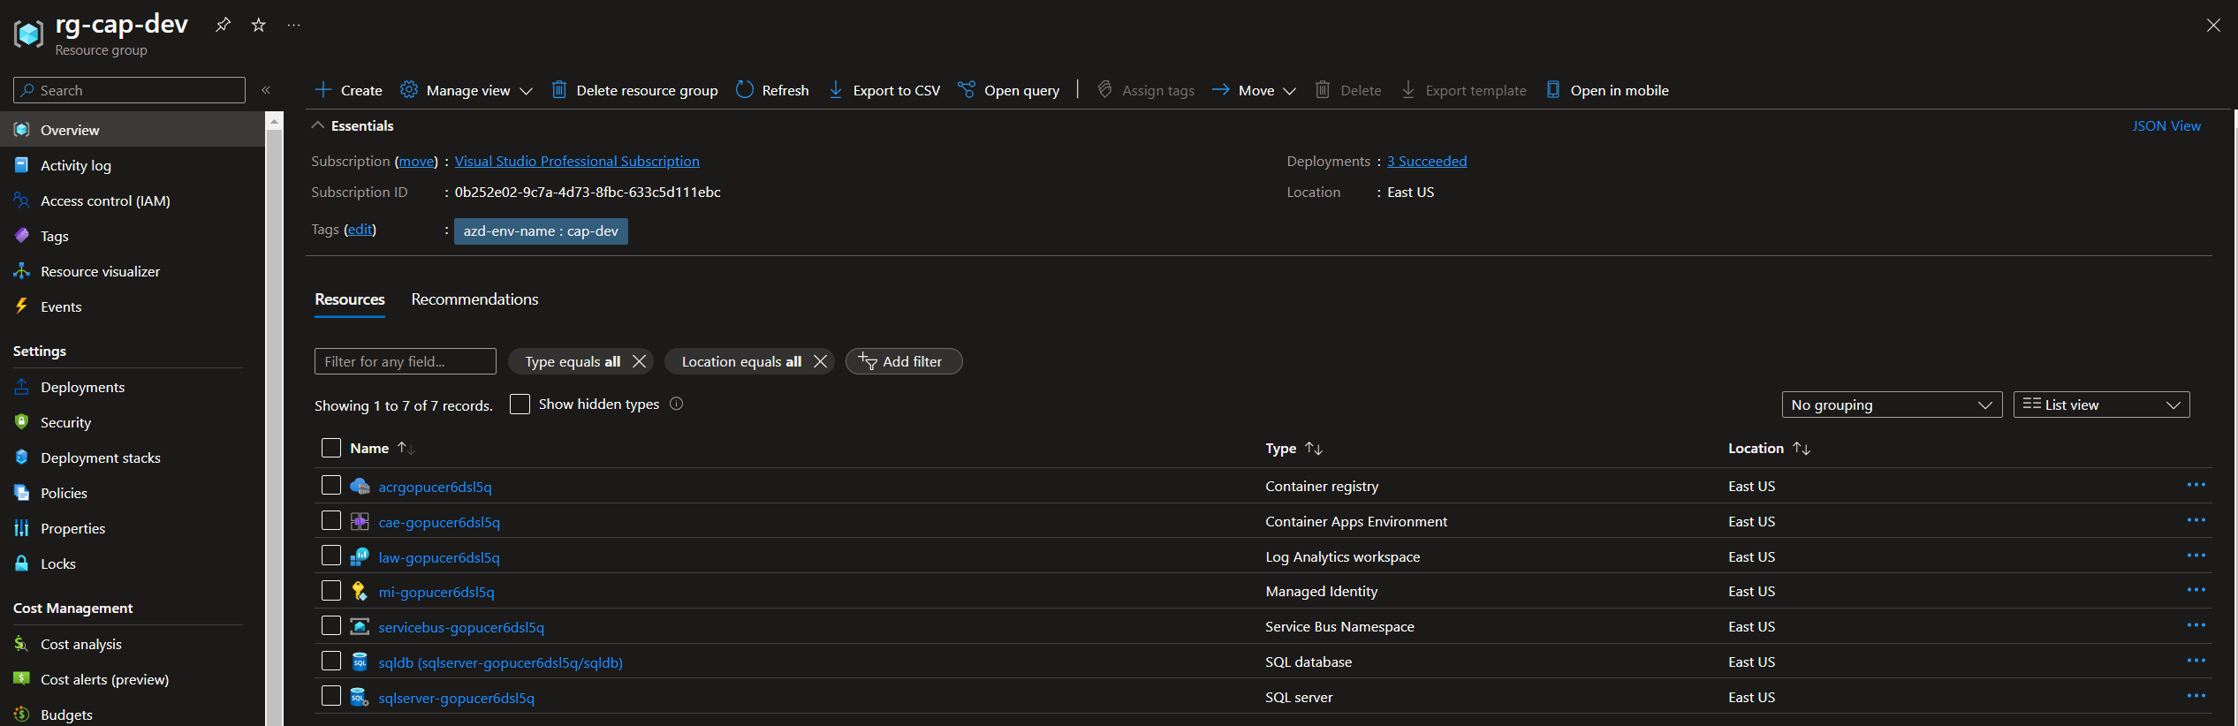Screen dimensions: 2238x726
Task: Open the ellipsis menu for acrgopucer6dsl5q row
Action: [2196, 486]
